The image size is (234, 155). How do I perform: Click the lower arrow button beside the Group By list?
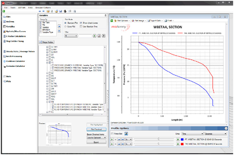coord(59,31)
